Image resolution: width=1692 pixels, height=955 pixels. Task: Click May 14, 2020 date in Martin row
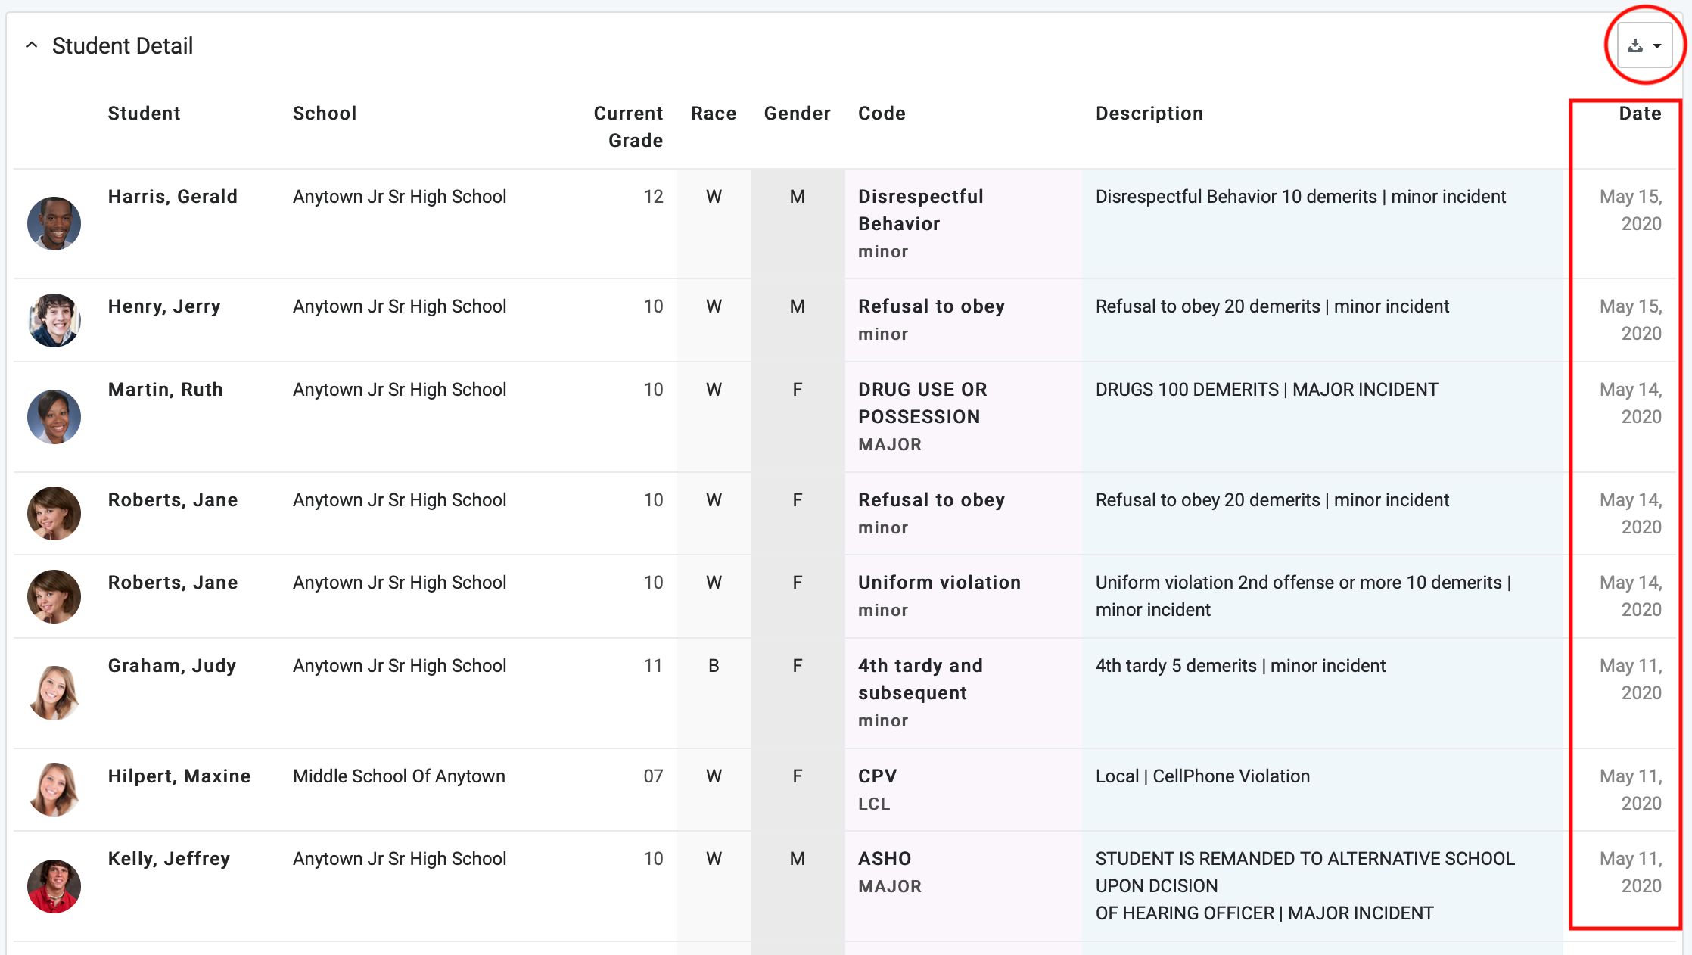click(x=1631, y=403)
